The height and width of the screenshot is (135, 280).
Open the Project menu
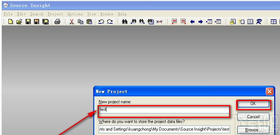[x=55, y=14]
